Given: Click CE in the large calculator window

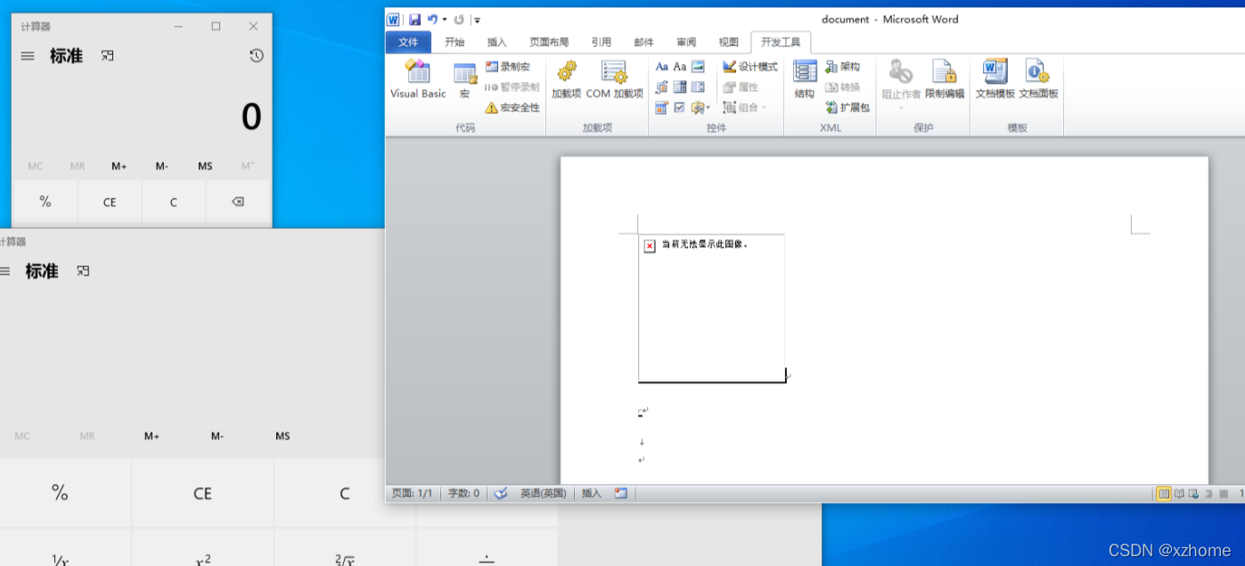Looking at the screenshot, I should 202,493.
